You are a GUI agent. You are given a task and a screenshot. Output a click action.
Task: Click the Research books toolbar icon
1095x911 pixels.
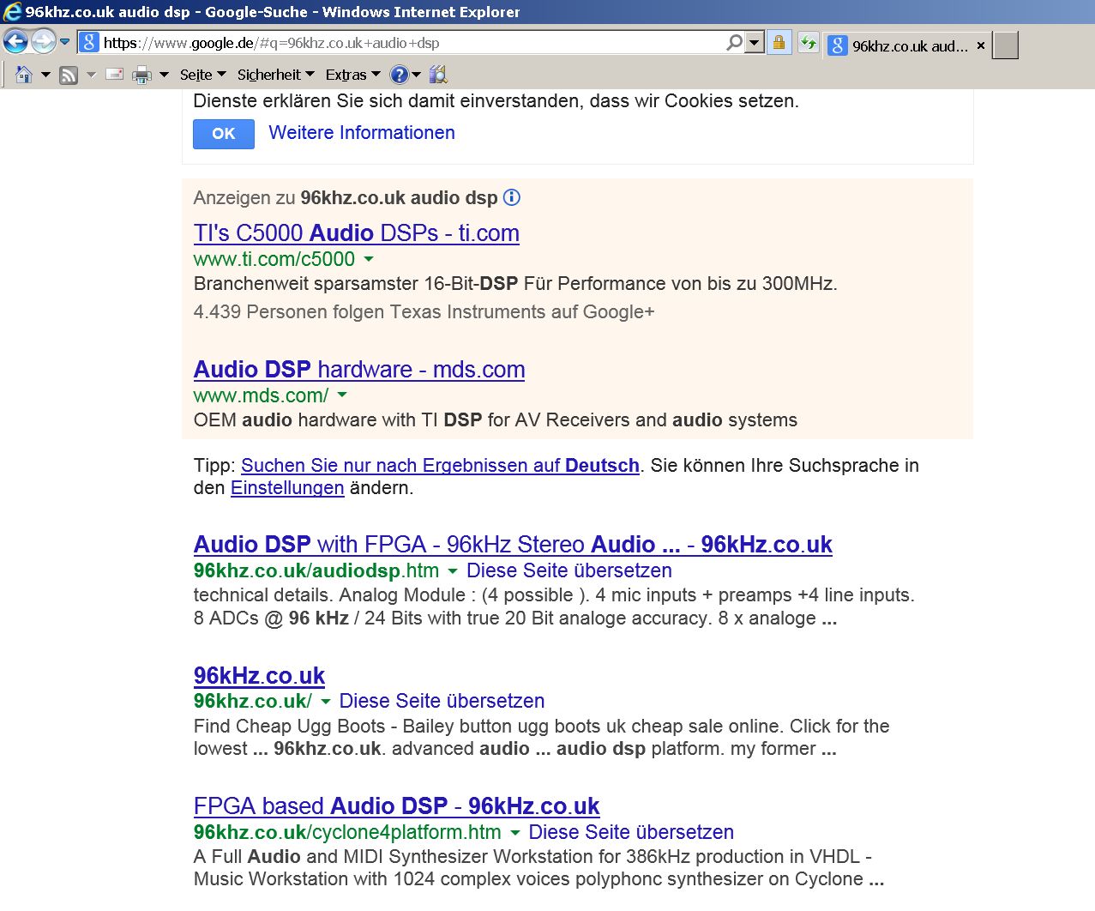coord(438,75)
